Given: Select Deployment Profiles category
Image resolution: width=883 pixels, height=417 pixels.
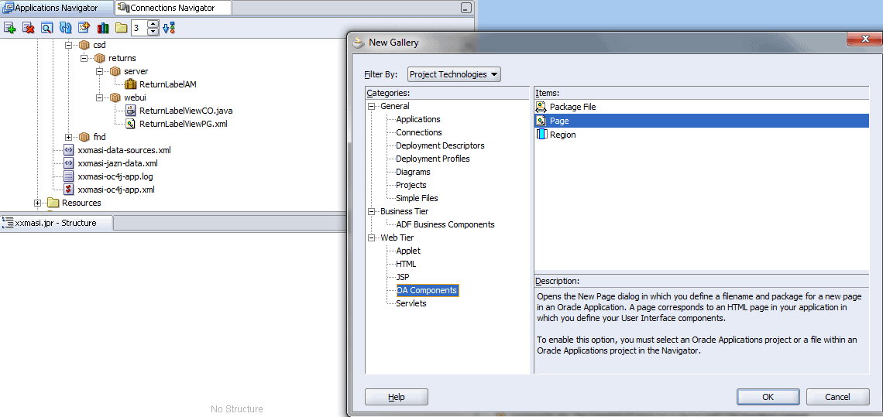Looking at the screenshot, I should (432, 159).
